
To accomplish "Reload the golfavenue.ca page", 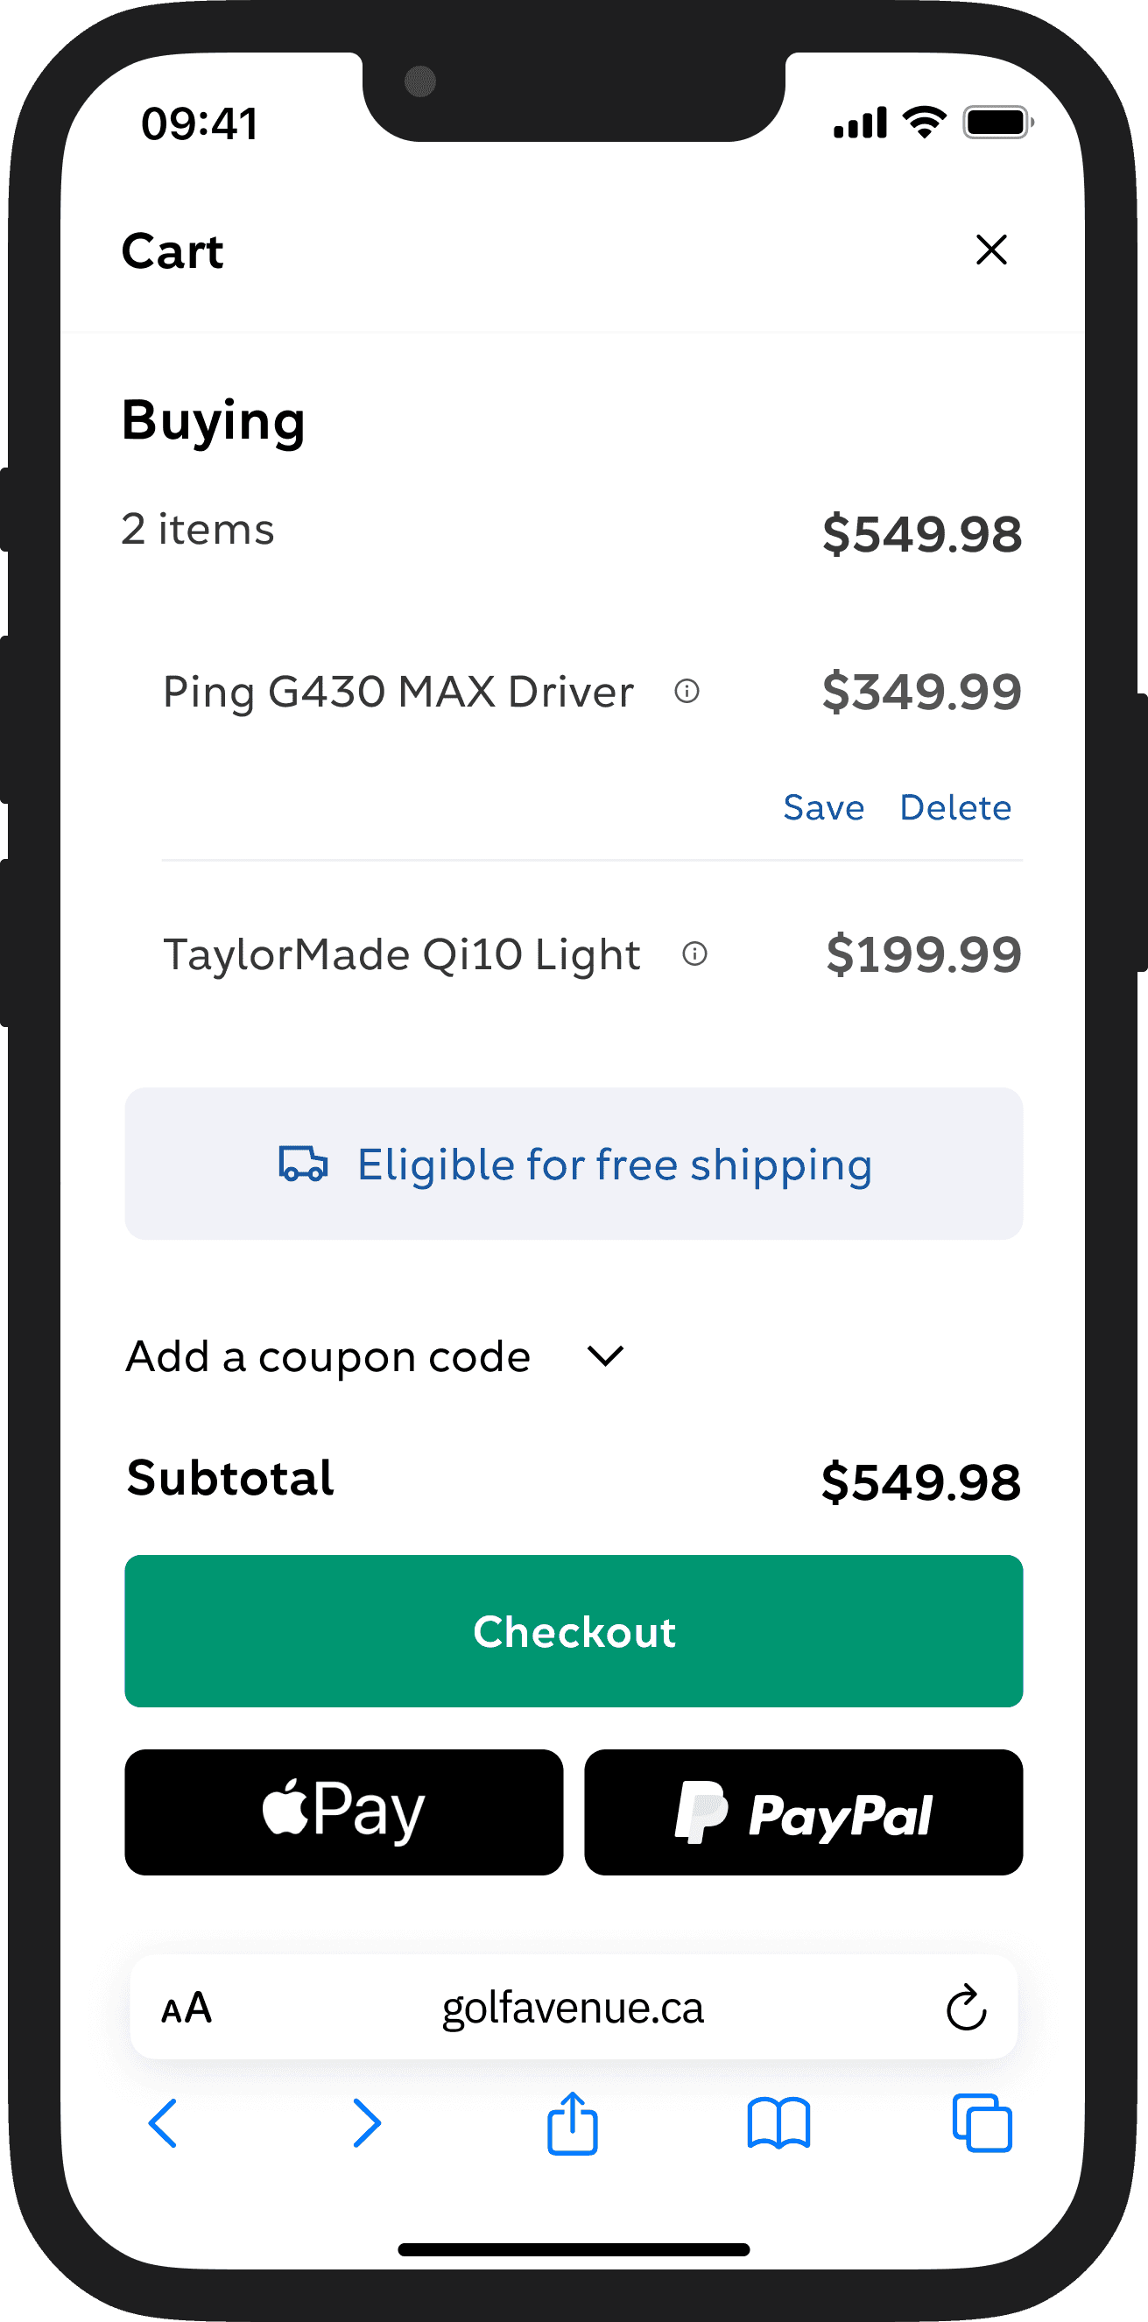I will [966, 2008].
